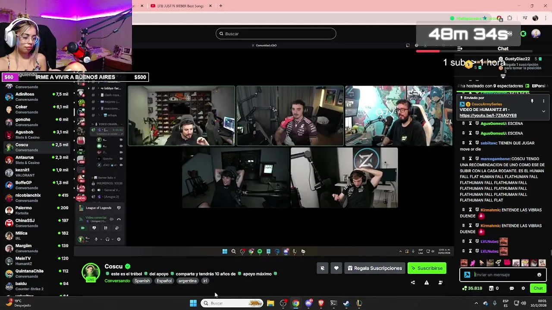Open MeNTV HumanitZ channel
The width and height of the screenshot is (552, 310).
click(x=37, y=261)
